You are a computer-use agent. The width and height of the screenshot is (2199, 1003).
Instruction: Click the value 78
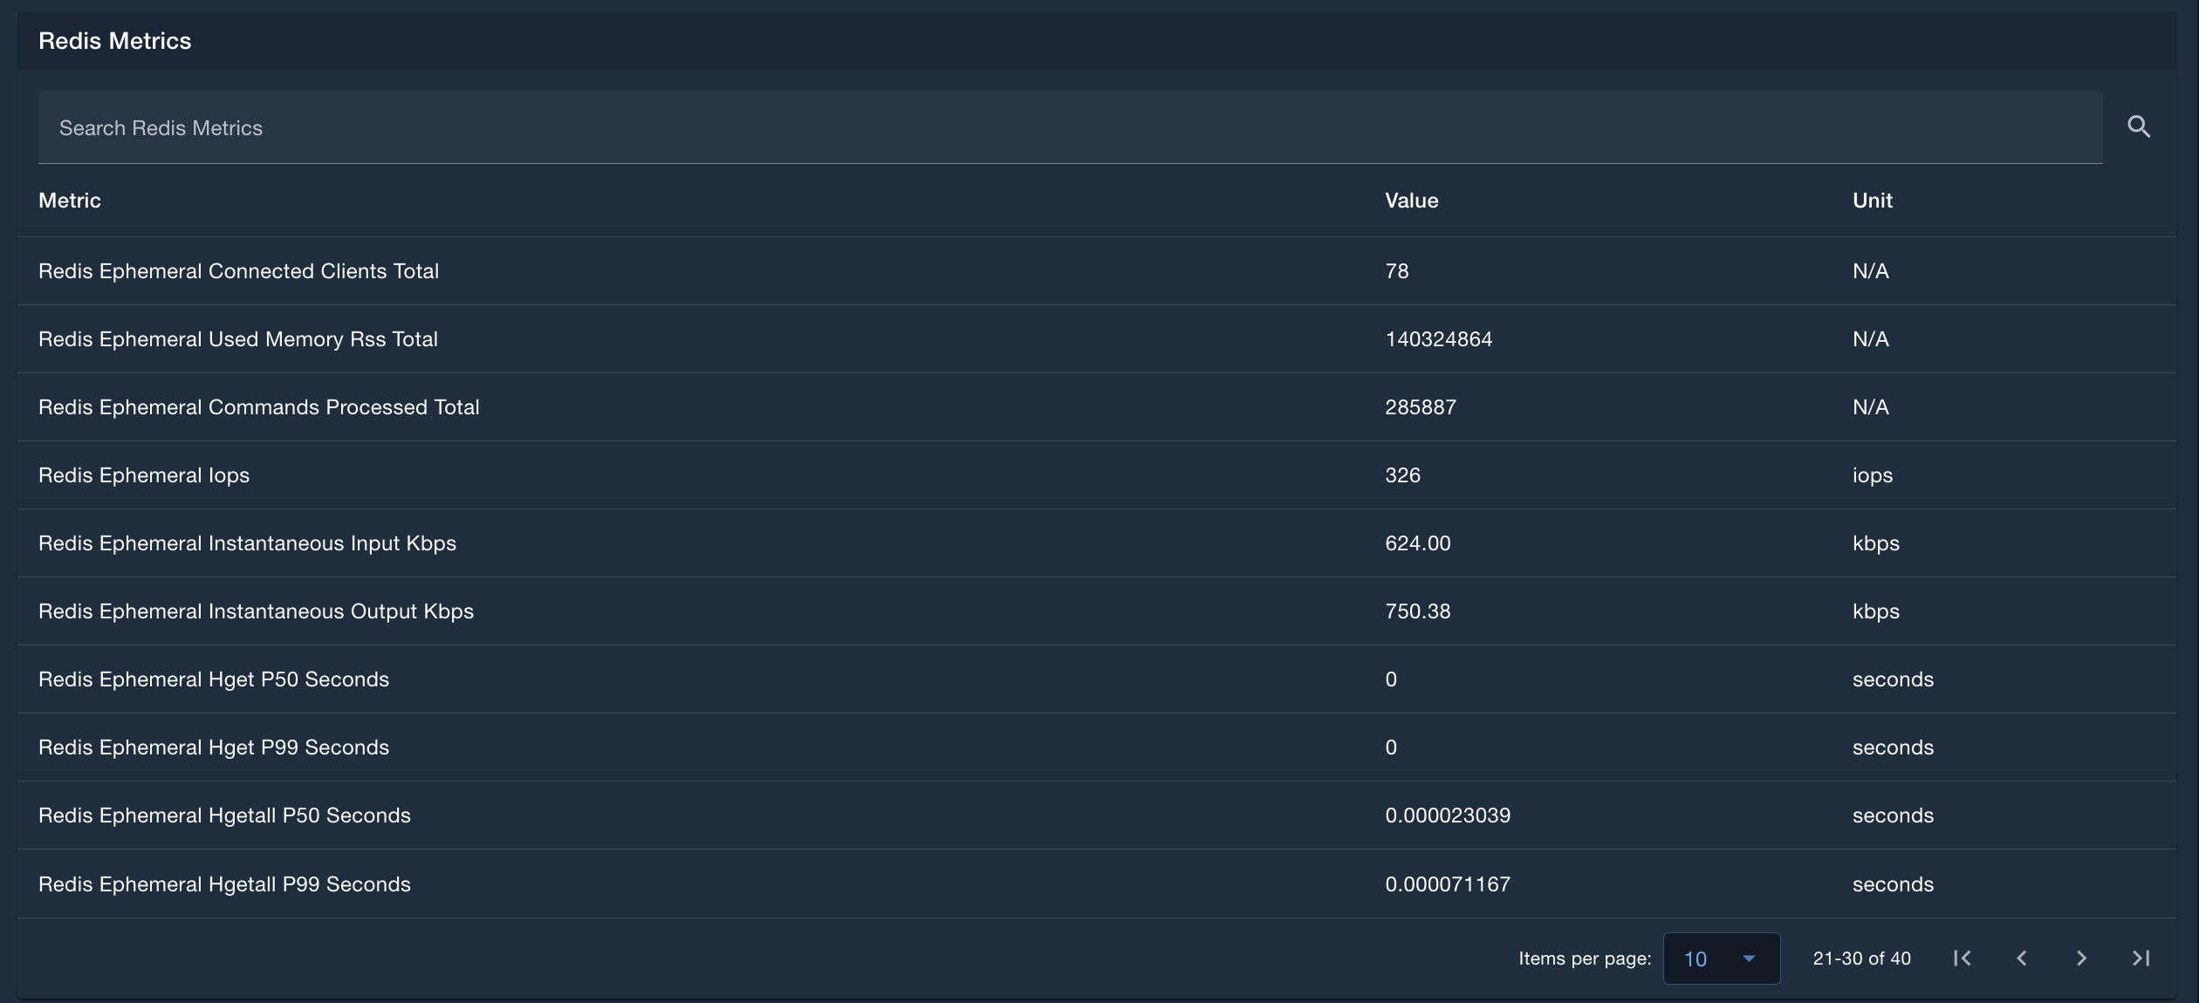tap(1396, 271)
